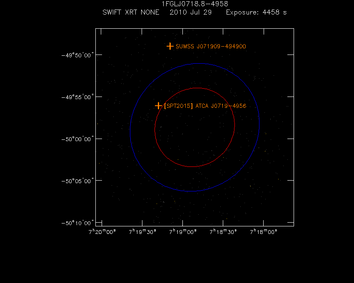Click the declination label -50°10'00"
This screenshot has width=354, height=283.
(x=77, y=223)
